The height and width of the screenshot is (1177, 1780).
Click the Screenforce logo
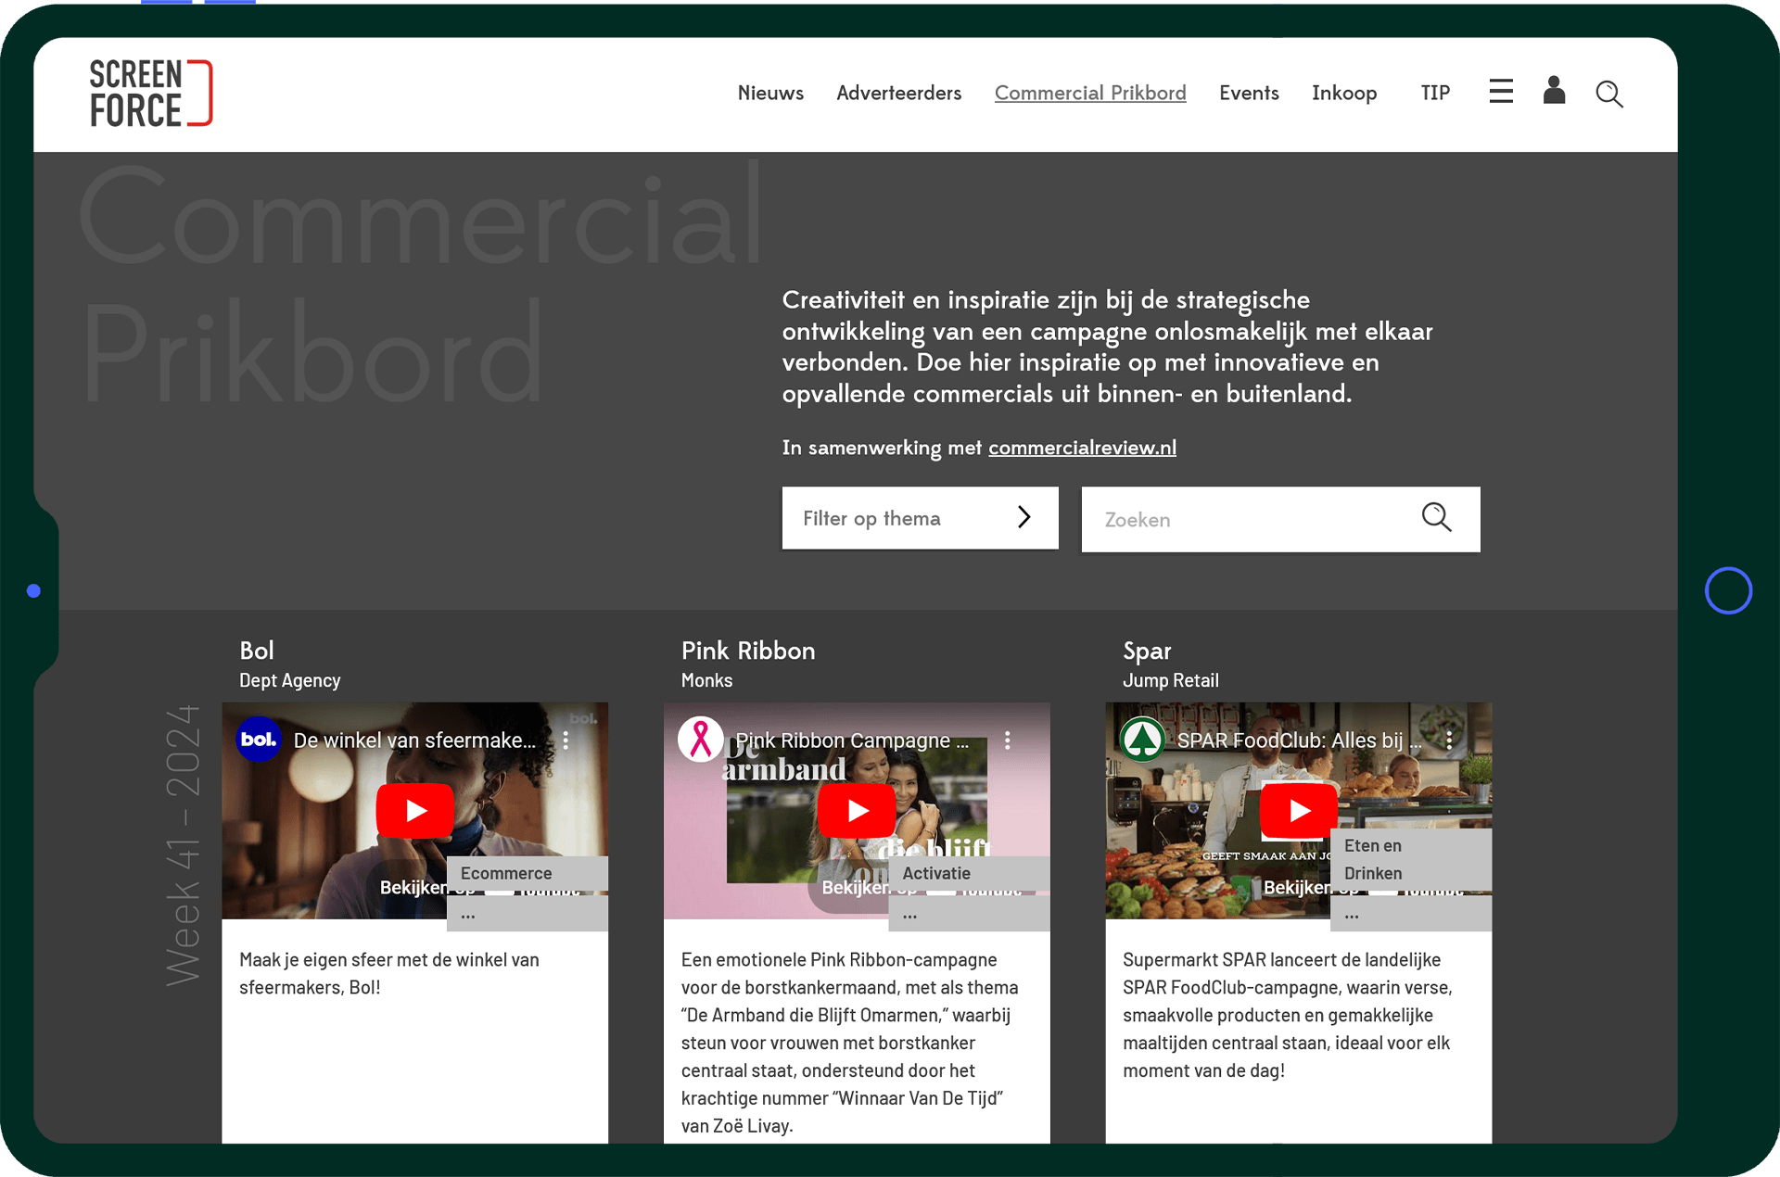click(151, 93)
